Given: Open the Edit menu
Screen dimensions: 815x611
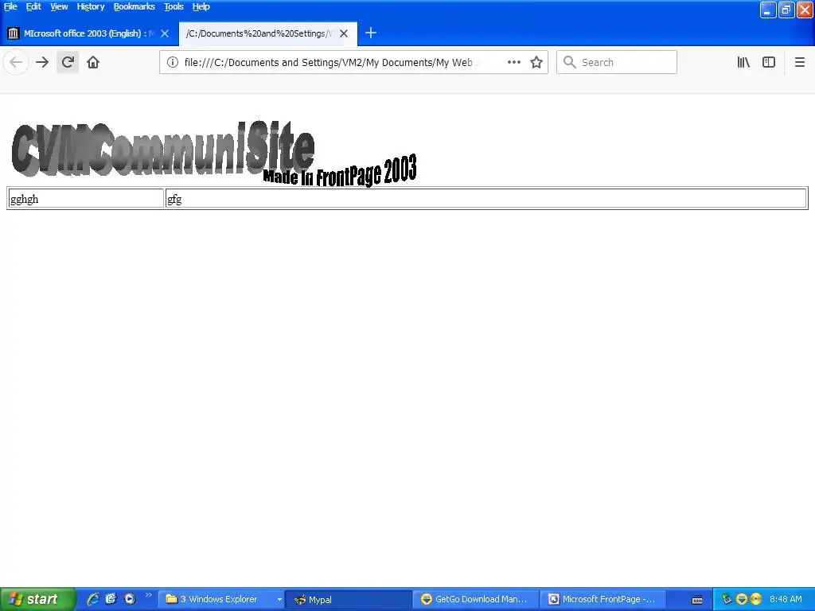Looking at the screenshot, I should coord(33,6).
